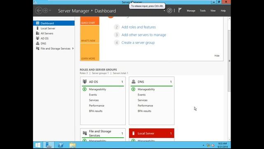
Task: Open Services in DNS tile
Action: pos(142,100)
